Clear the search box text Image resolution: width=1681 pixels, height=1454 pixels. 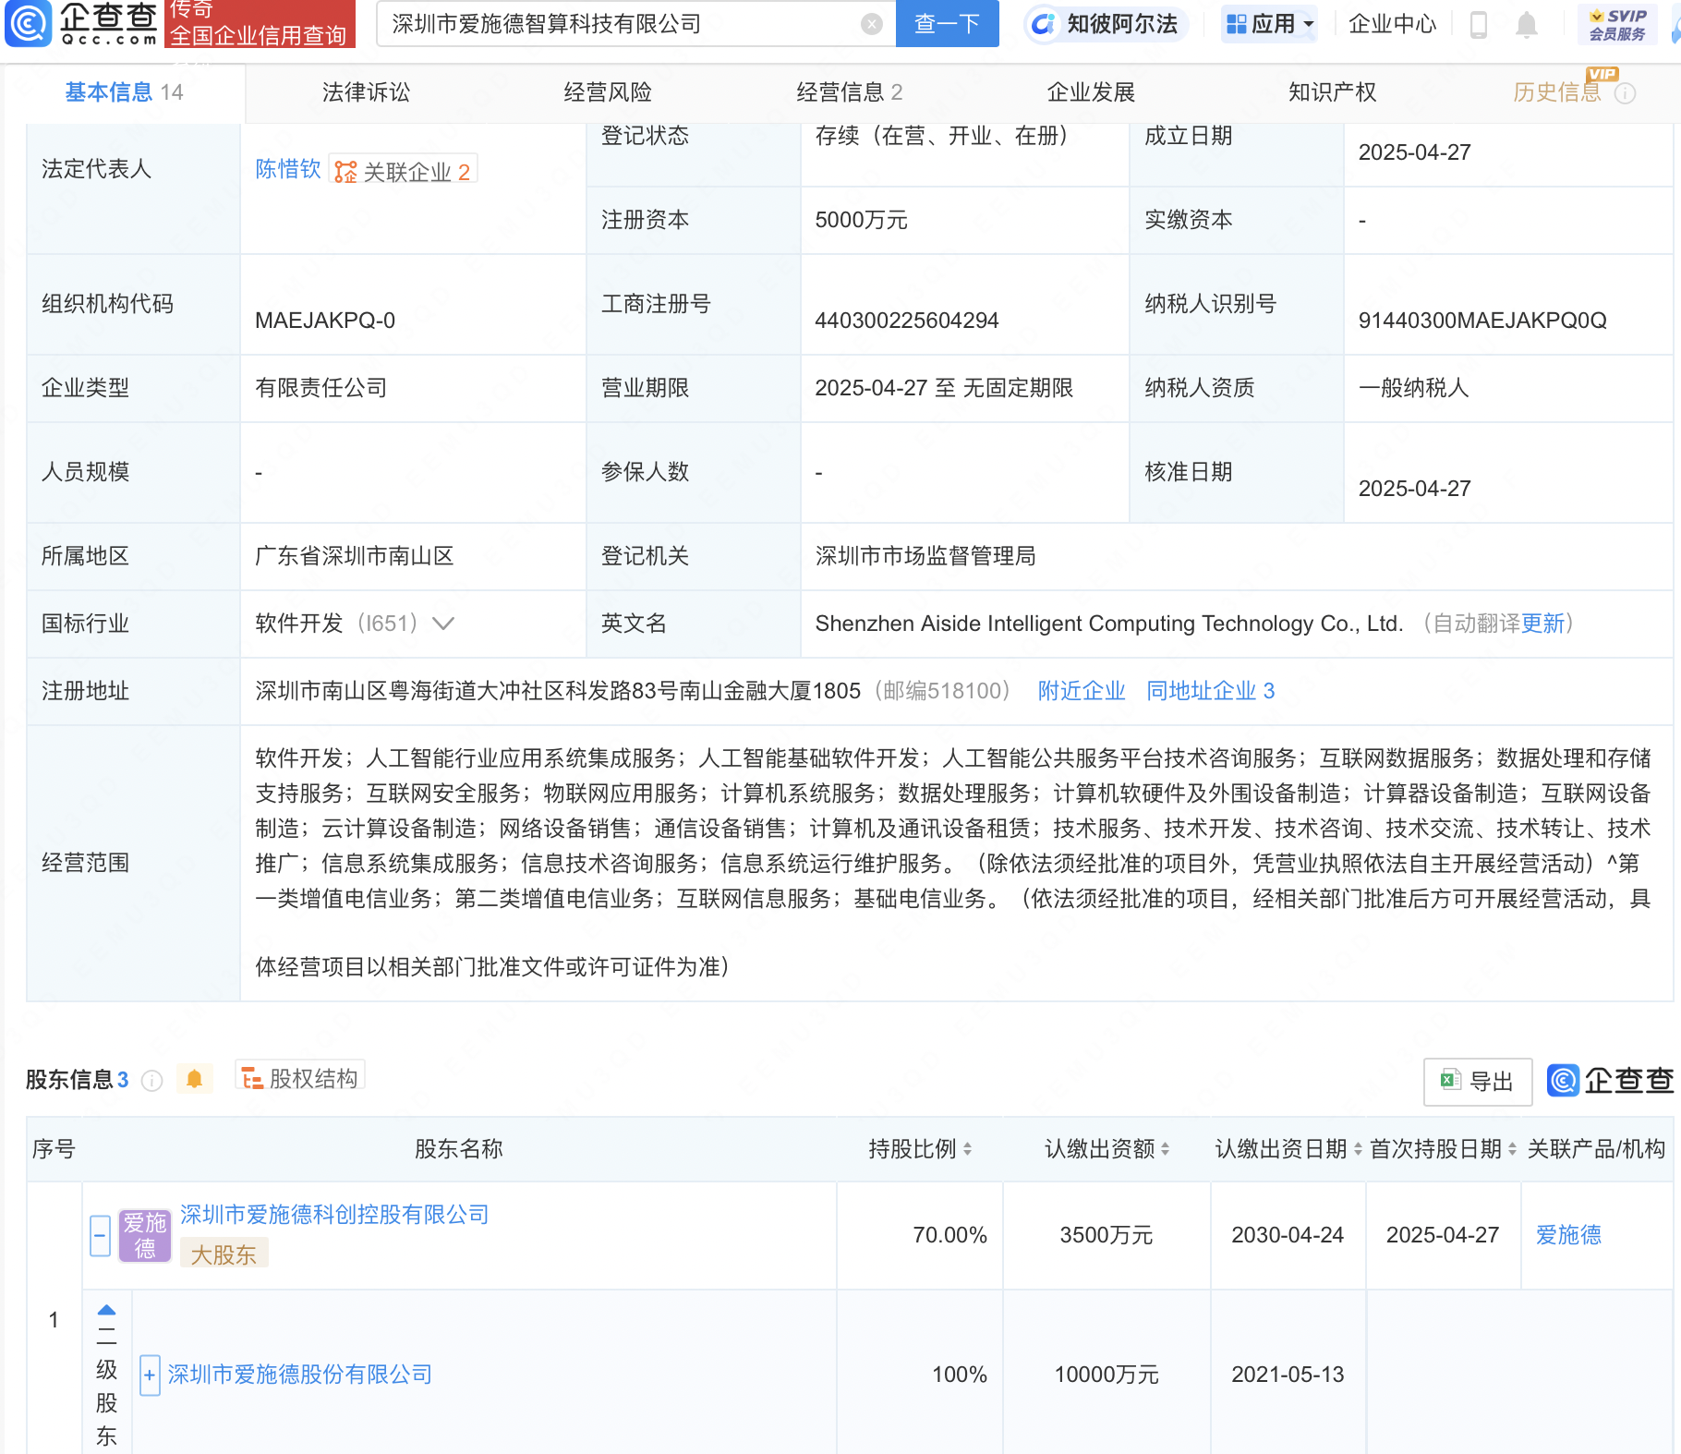pyautogui.click(x=871, y=24)
